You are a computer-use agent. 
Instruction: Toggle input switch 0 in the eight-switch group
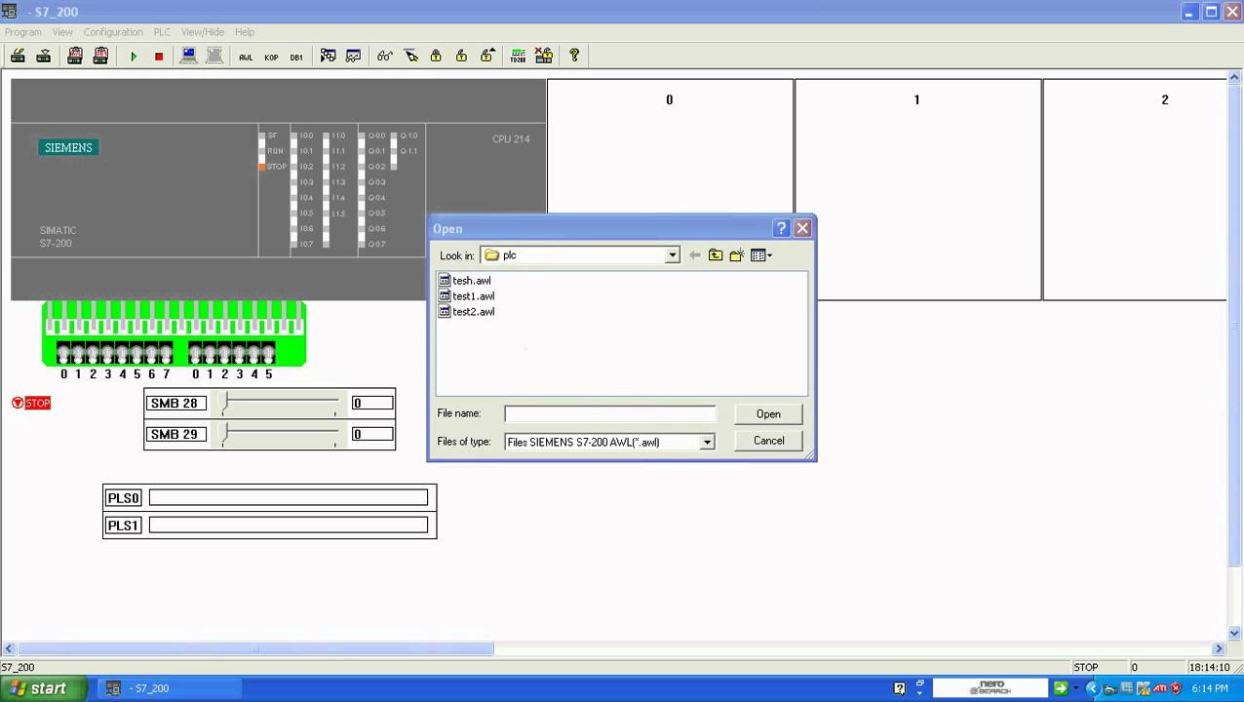[63, 352]
